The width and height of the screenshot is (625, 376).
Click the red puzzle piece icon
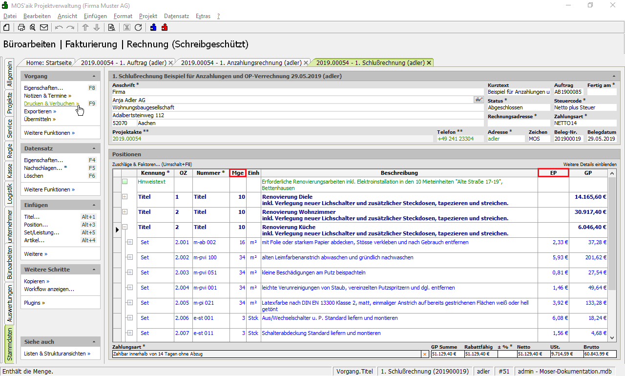tap(165, 27)
